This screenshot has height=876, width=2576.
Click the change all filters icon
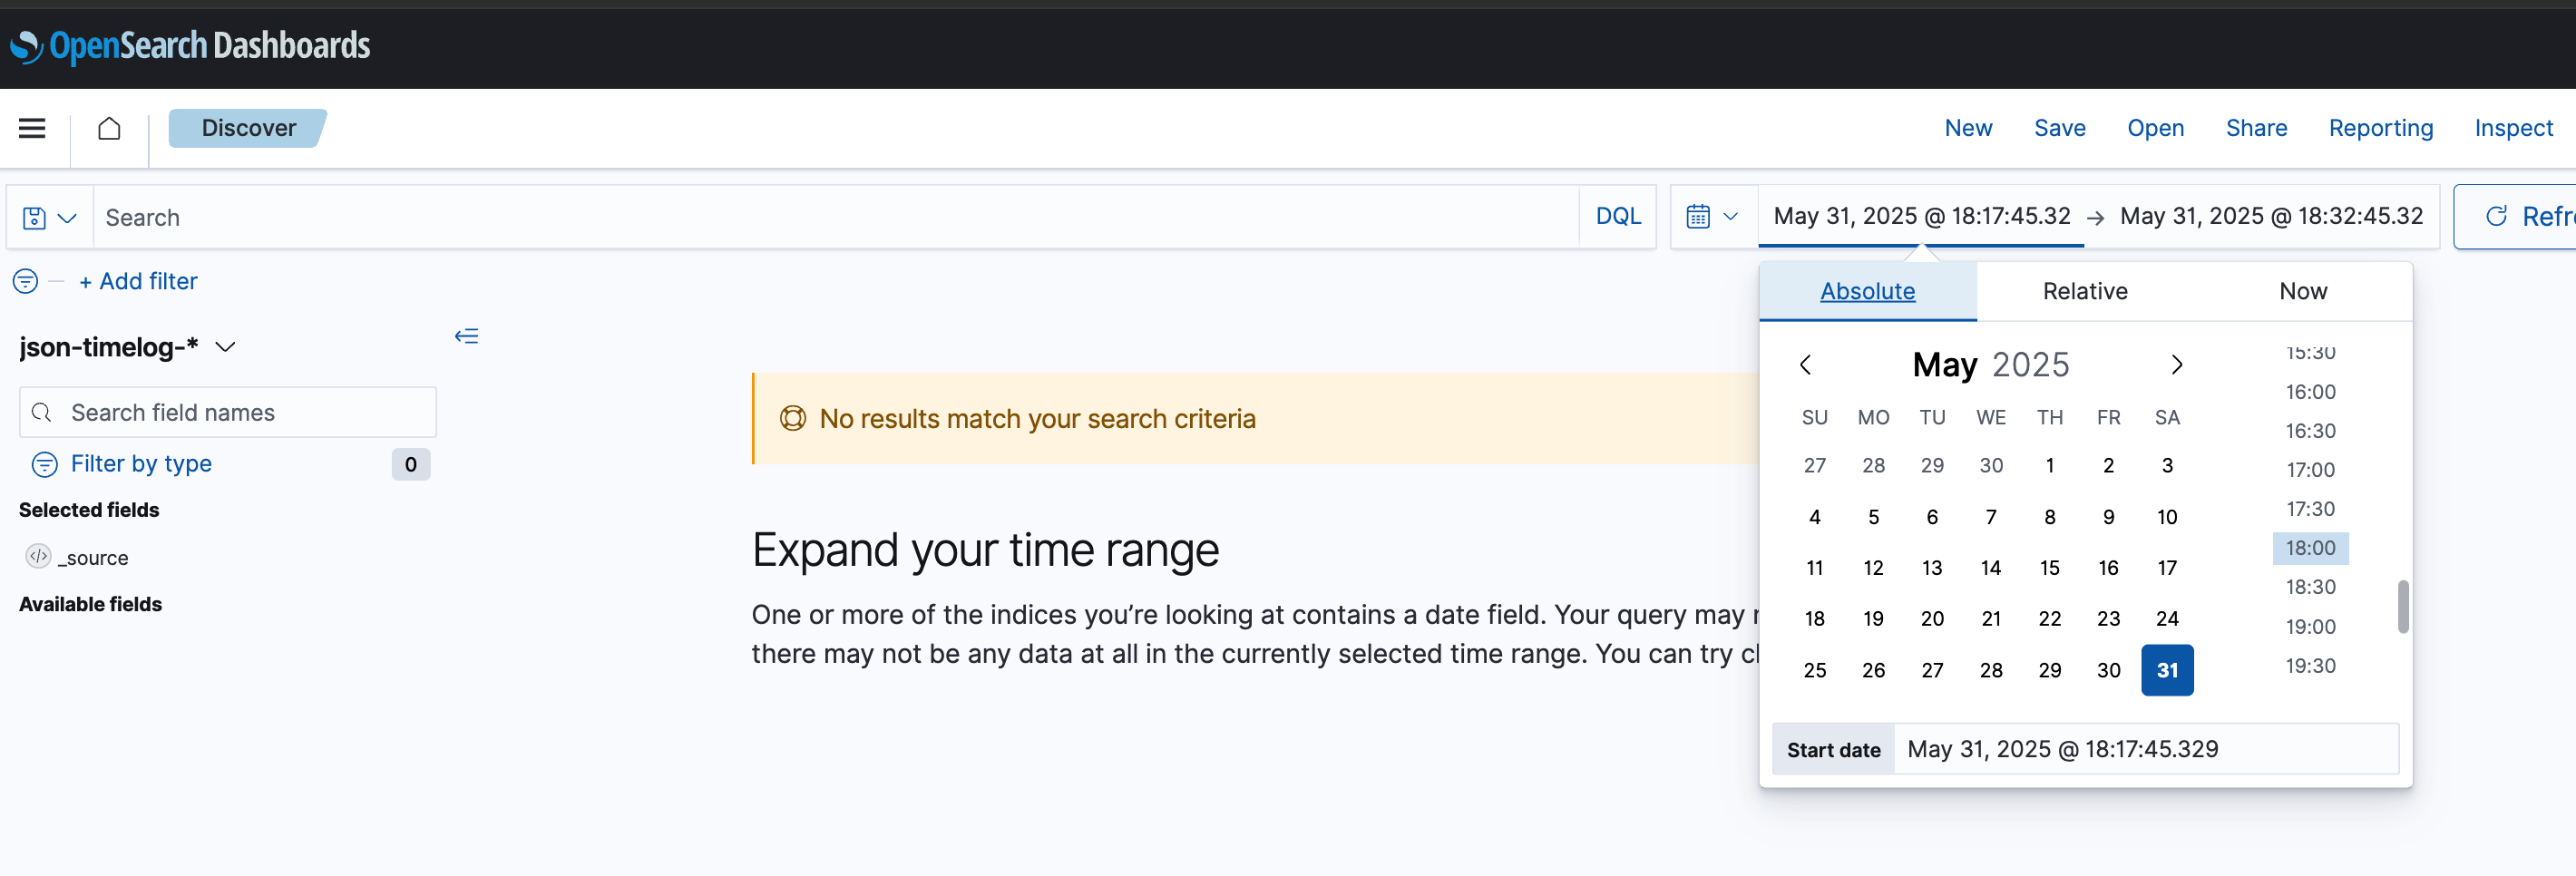click(26, 282)
